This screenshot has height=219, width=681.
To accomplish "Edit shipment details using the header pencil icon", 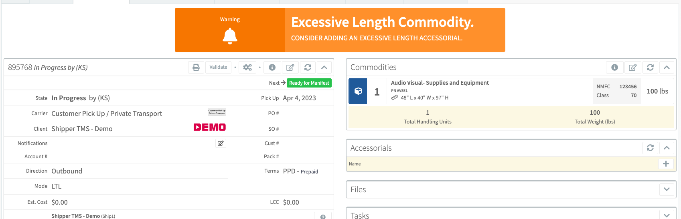I will coord(290,67).
